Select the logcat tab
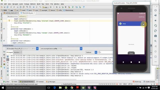Image resolution: width=160 pixels, height=90 pixels. 10,52
